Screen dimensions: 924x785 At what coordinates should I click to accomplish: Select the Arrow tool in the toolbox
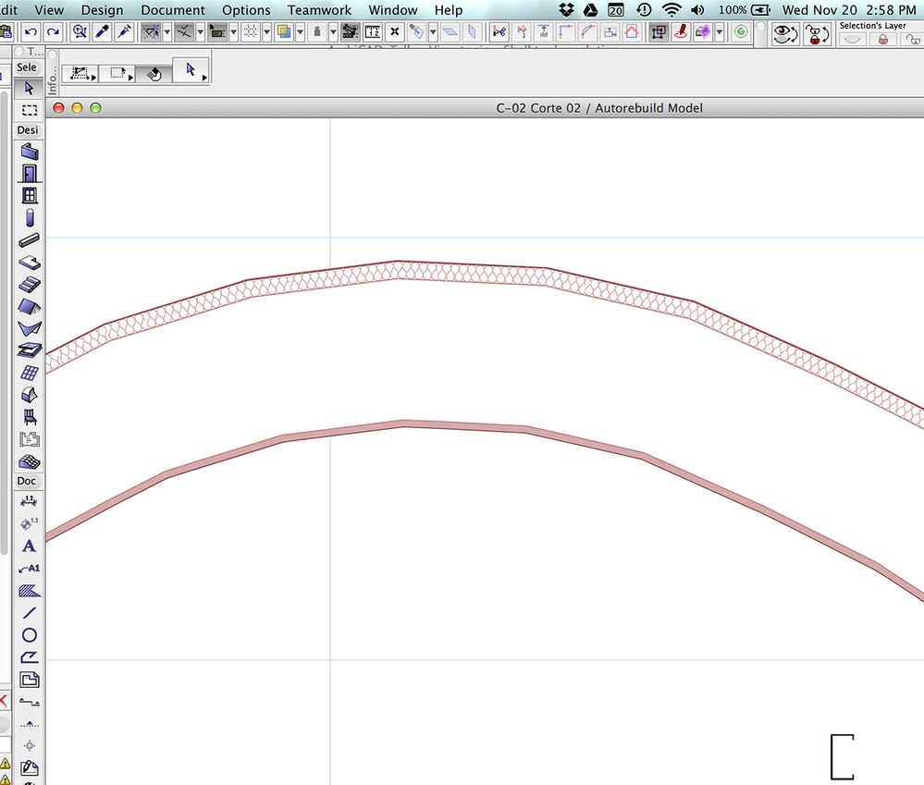coord(29,89)
